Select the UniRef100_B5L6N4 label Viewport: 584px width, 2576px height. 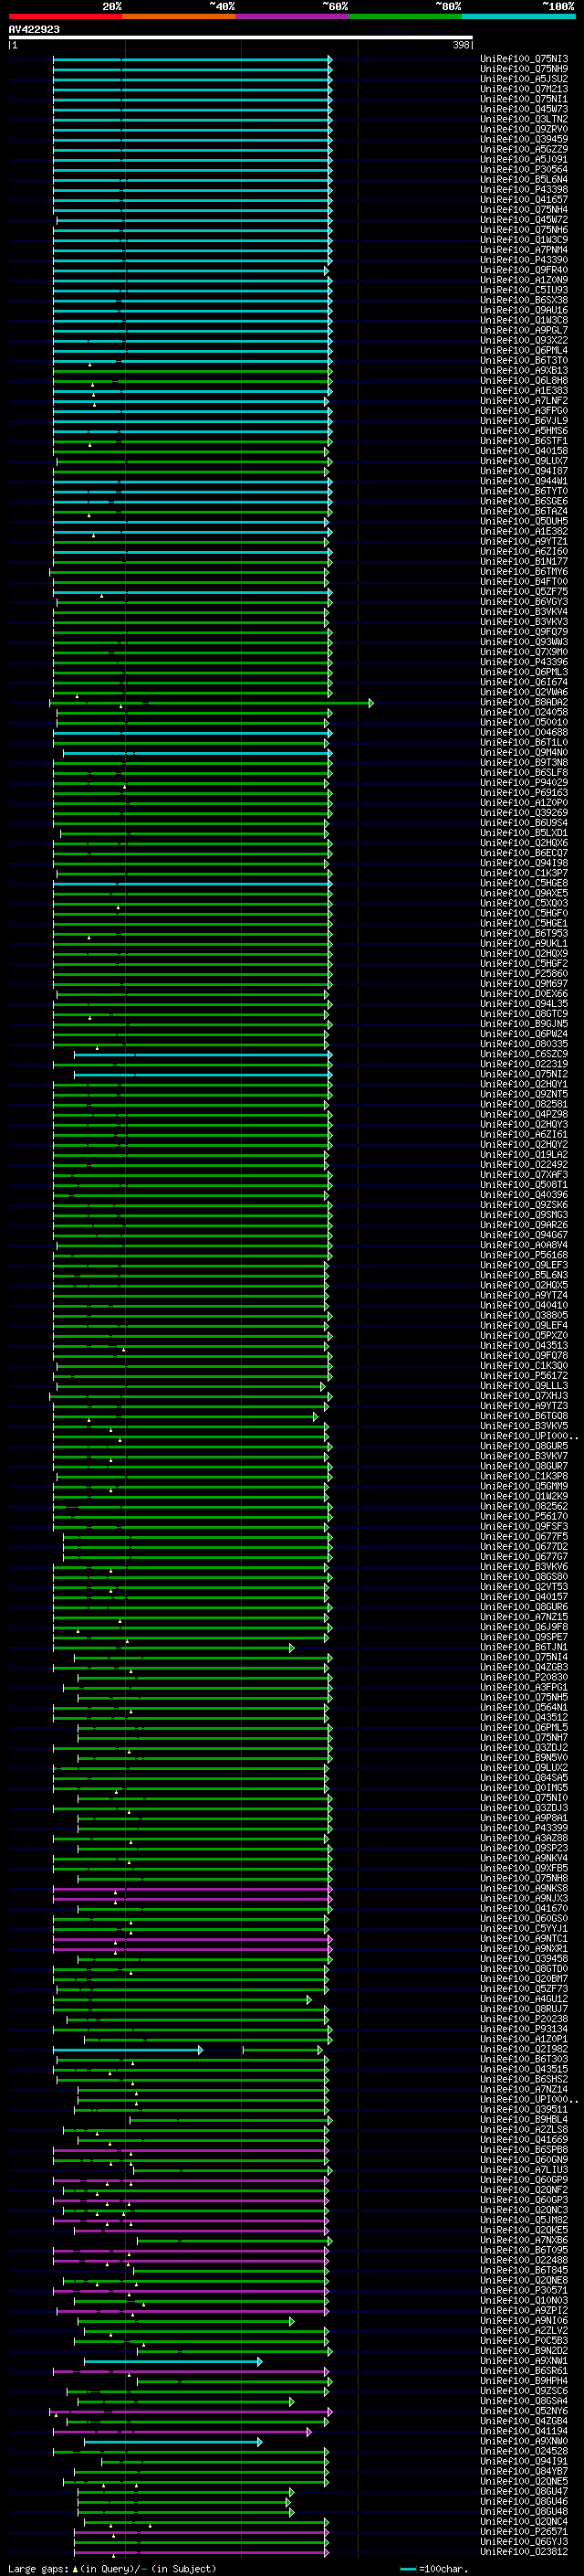point(524,179)
